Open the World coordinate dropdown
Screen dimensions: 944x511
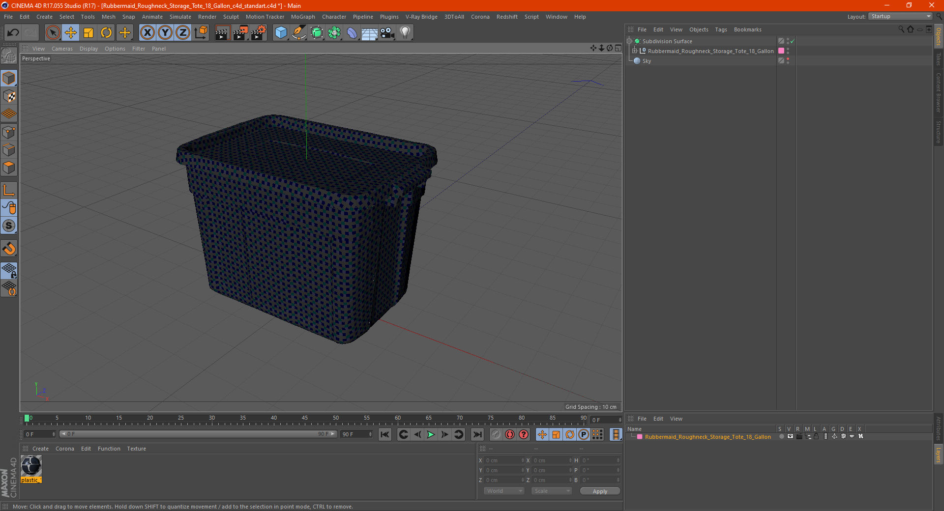[504, 491]
